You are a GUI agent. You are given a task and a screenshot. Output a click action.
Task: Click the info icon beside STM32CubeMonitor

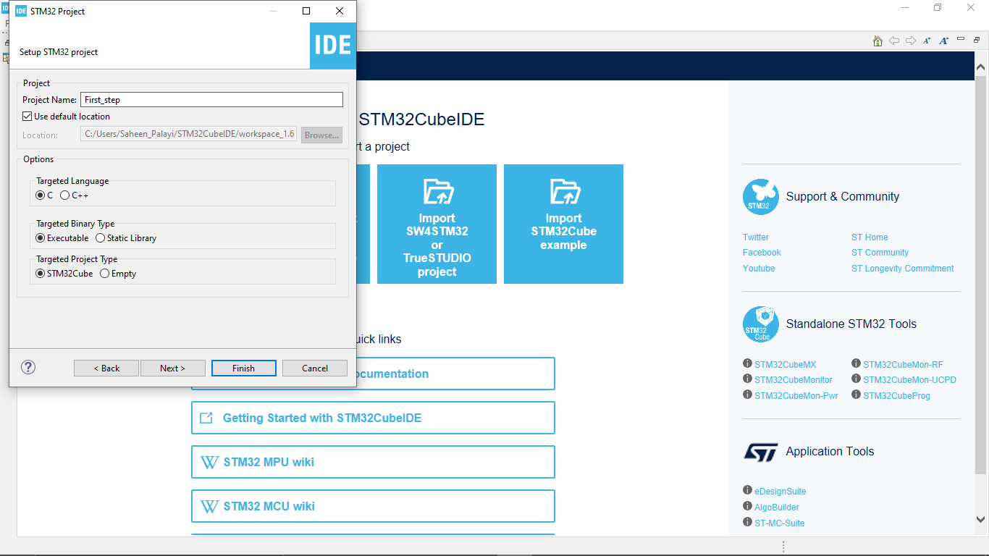[747, 379]
